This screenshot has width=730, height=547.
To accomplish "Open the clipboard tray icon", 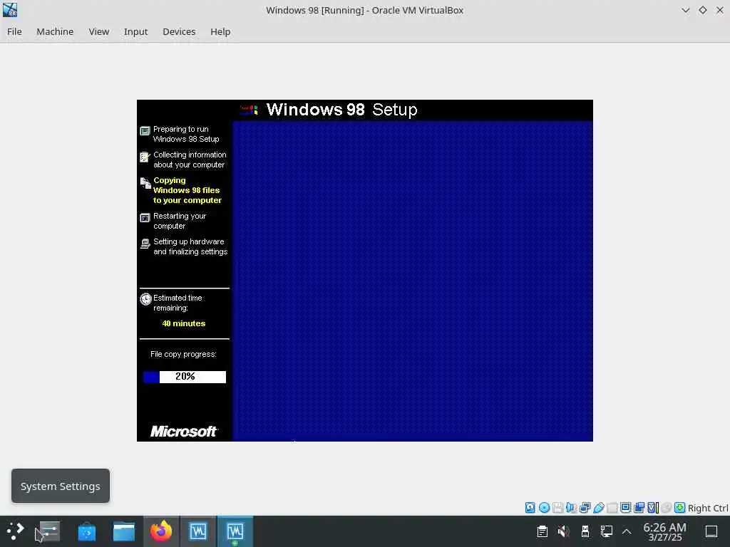I will [542, 531].
